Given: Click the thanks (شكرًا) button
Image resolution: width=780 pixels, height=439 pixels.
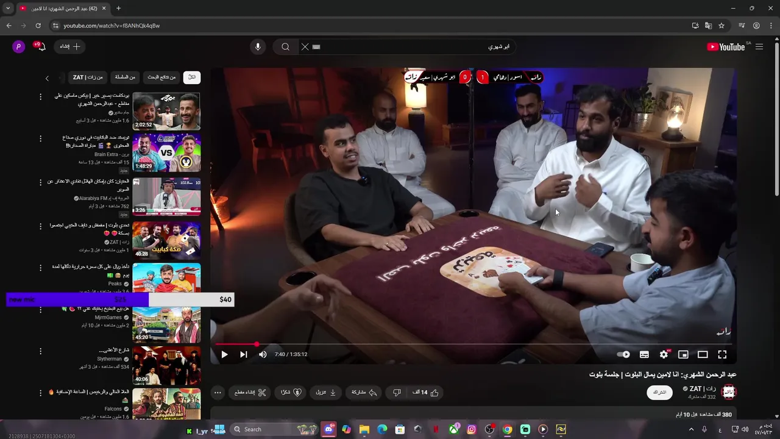Looking at the screenshot, I should coord(290,393).
